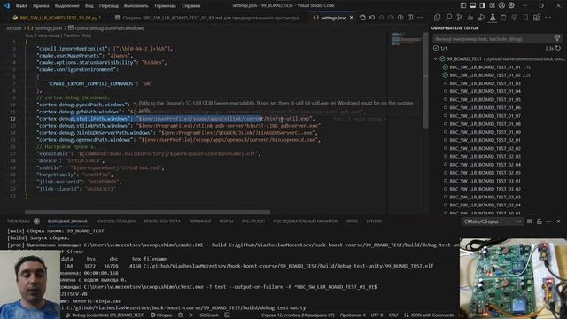Image resolution: width=567 pixels, height=319 pixels.
Task: Click the UTF-8 encoding status item
Action: point(377,315)
